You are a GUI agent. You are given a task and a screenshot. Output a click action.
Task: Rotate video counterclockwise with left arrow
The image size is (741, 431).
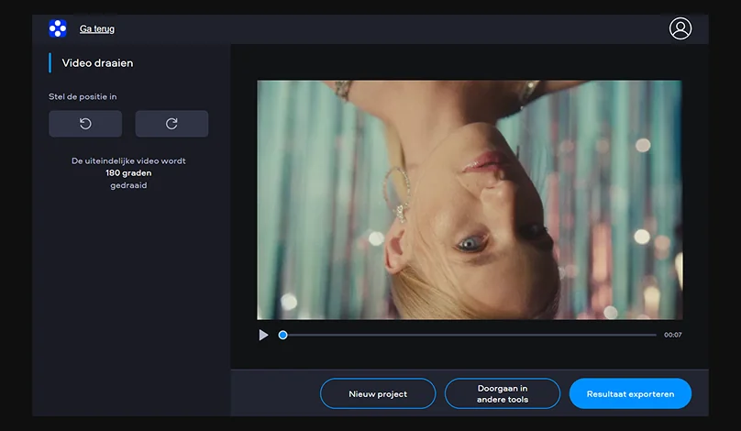point(85,124)
